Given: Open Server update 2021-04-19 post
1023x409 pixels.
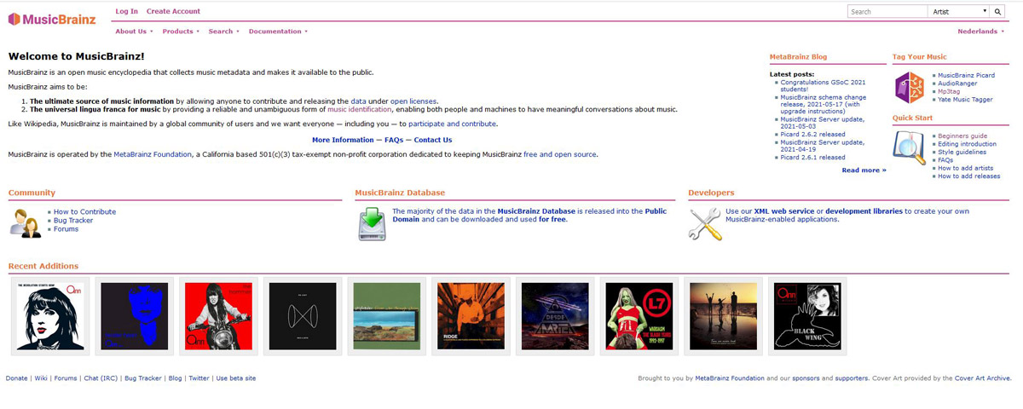Looking at the screenshot, I should [x=823, y=146].
